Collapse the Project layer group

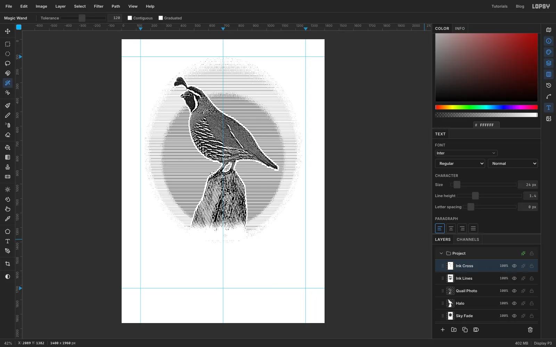click(441, 253)
